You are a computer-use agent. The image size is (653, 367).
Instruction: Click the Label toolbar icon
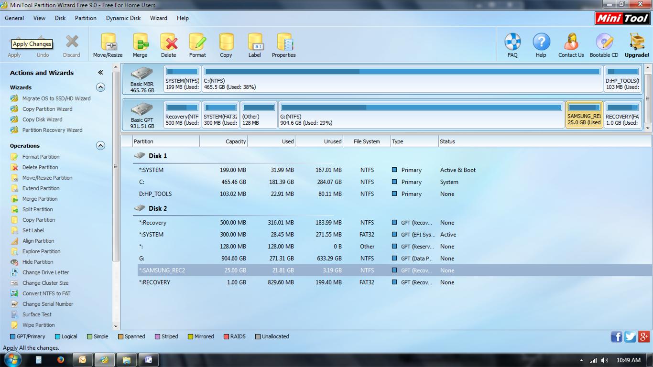click(255, 45)
